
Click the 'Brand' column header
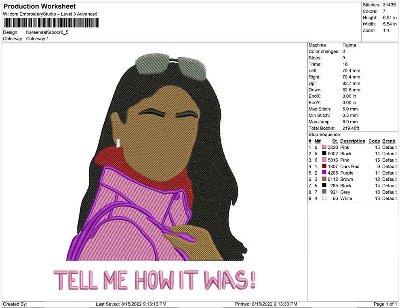tap(389, 141)
